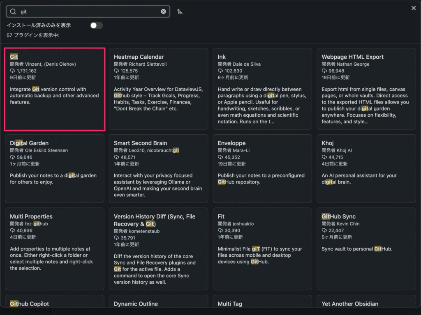The width and height of the screenshot is (421, 315).
Task: Select the Github Copilot plugin title
Action: tap(30, 304)
